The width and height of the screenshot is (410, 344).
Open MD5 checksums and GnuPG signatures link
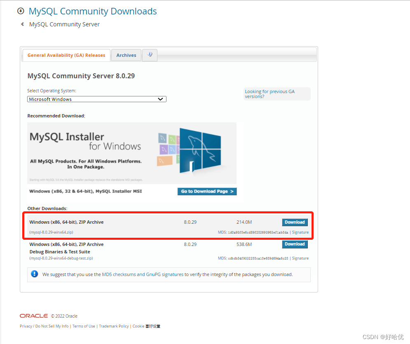coord(143,274)
